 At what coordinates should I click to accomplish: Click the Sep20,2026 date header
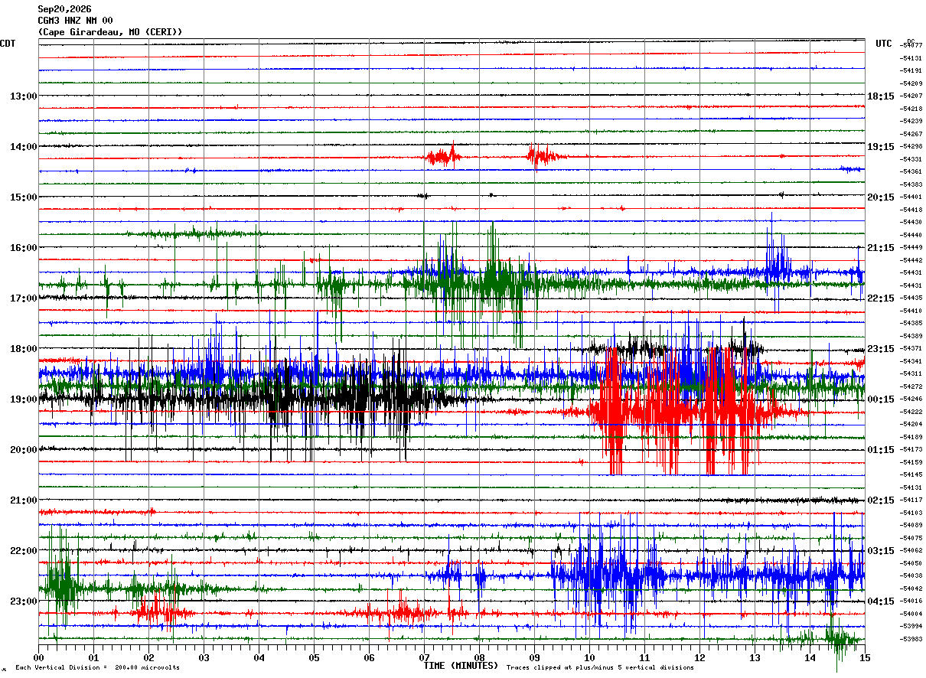[64, 9]
